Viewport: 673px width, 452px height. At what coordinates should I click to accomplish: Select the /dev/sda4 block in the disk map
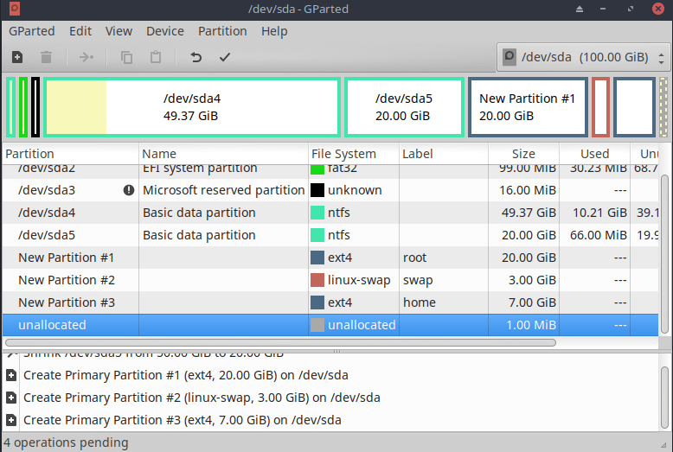click(x=192, y=107)
